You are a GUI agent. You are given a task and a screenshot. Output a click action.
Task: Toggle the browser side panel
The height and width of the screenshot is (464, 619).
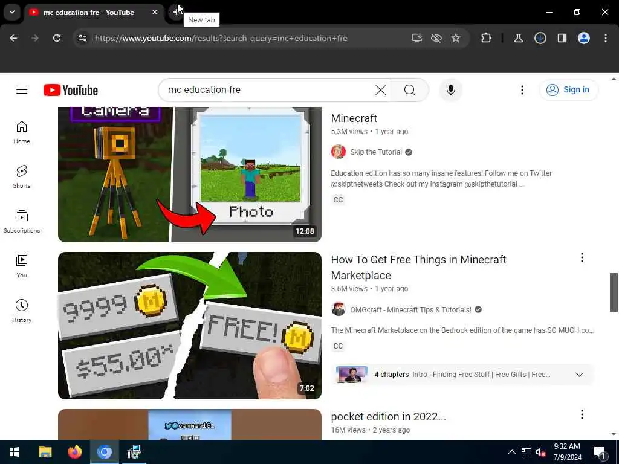tap(562, 38)
